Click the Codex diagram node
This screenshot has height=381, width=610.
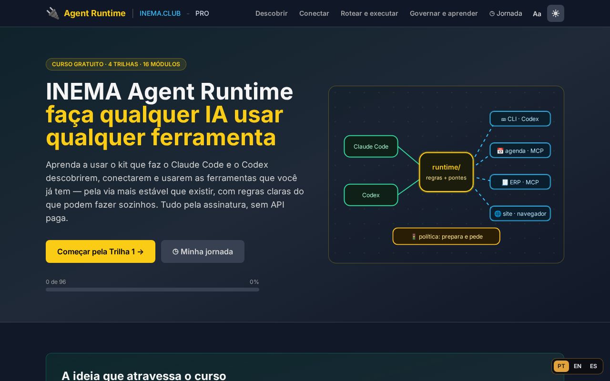tap(371, 195)
